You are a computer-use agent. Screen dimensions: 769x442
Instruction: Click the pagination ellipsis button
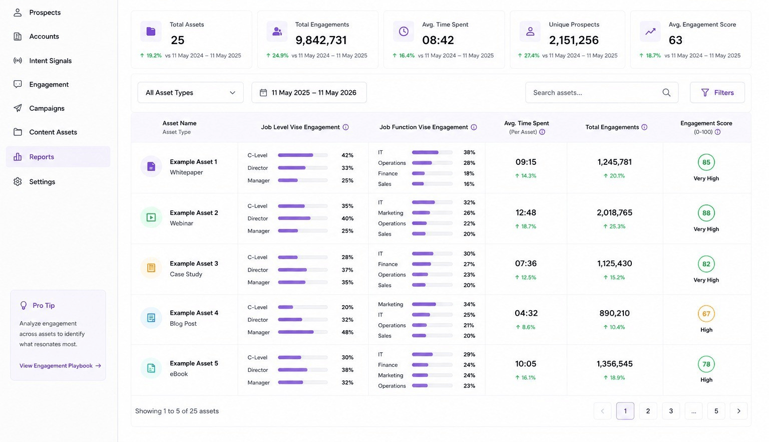pyautogui.click(x=693, y=411)
